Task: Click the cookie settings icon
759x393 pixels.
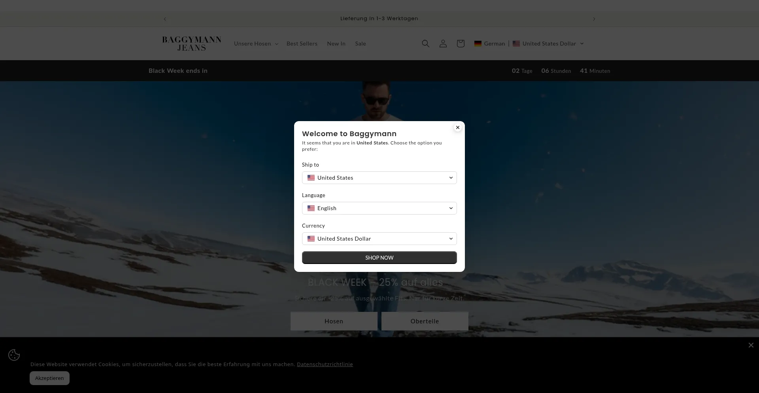Action: (14, 355)
